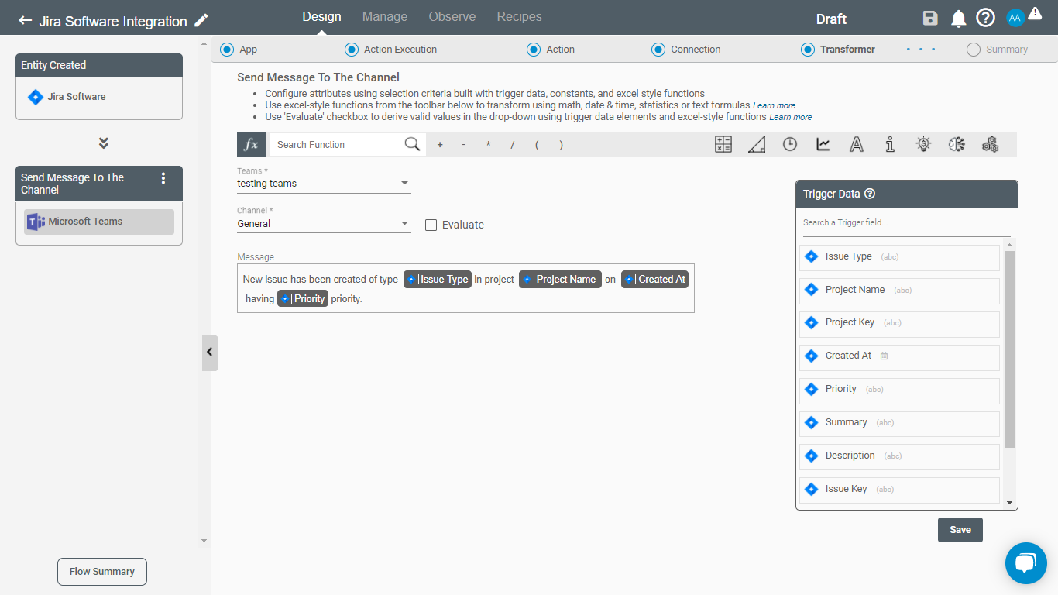Select the App step radio
1058x595 pixels.
coord(227,50)
